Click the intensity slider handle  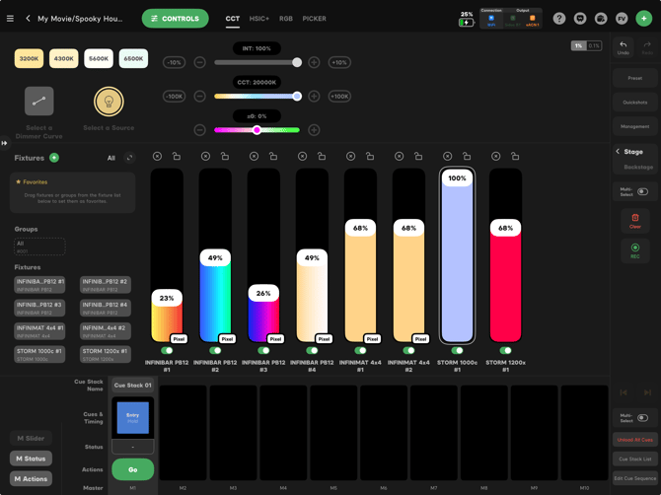[297, 62]
